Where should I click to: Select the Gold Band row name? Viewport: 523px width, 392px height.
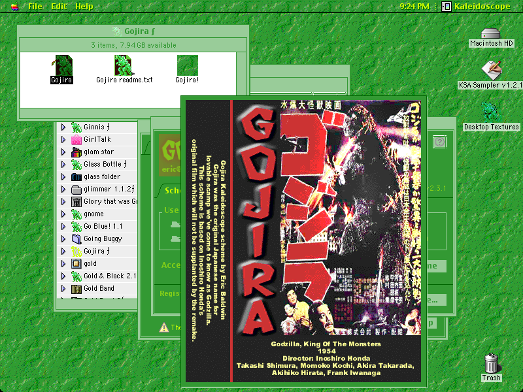pyautogui.click(x=99, y=289)
